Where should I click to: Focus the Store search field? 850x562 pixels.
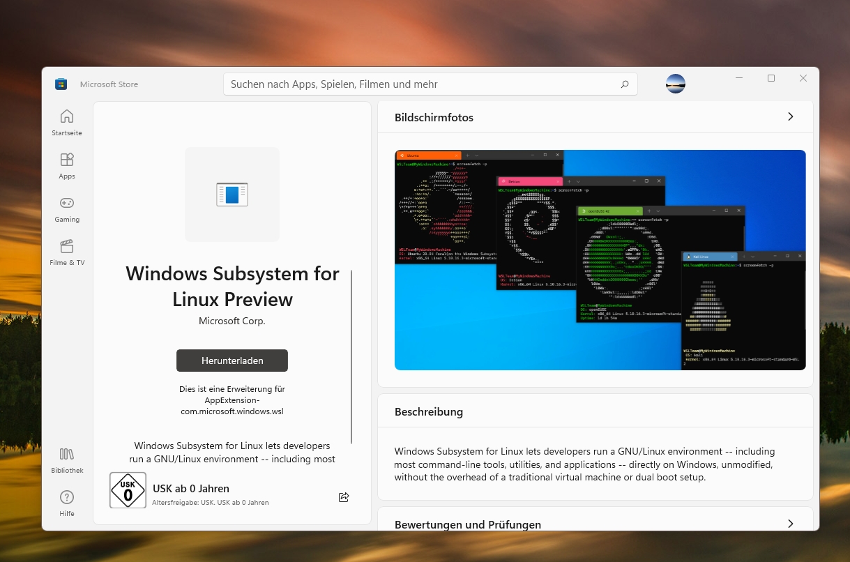pyautogui.click(x=430, y=84)
